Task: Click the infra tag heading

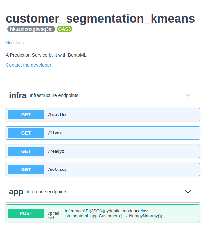Action: pos(18,95)
